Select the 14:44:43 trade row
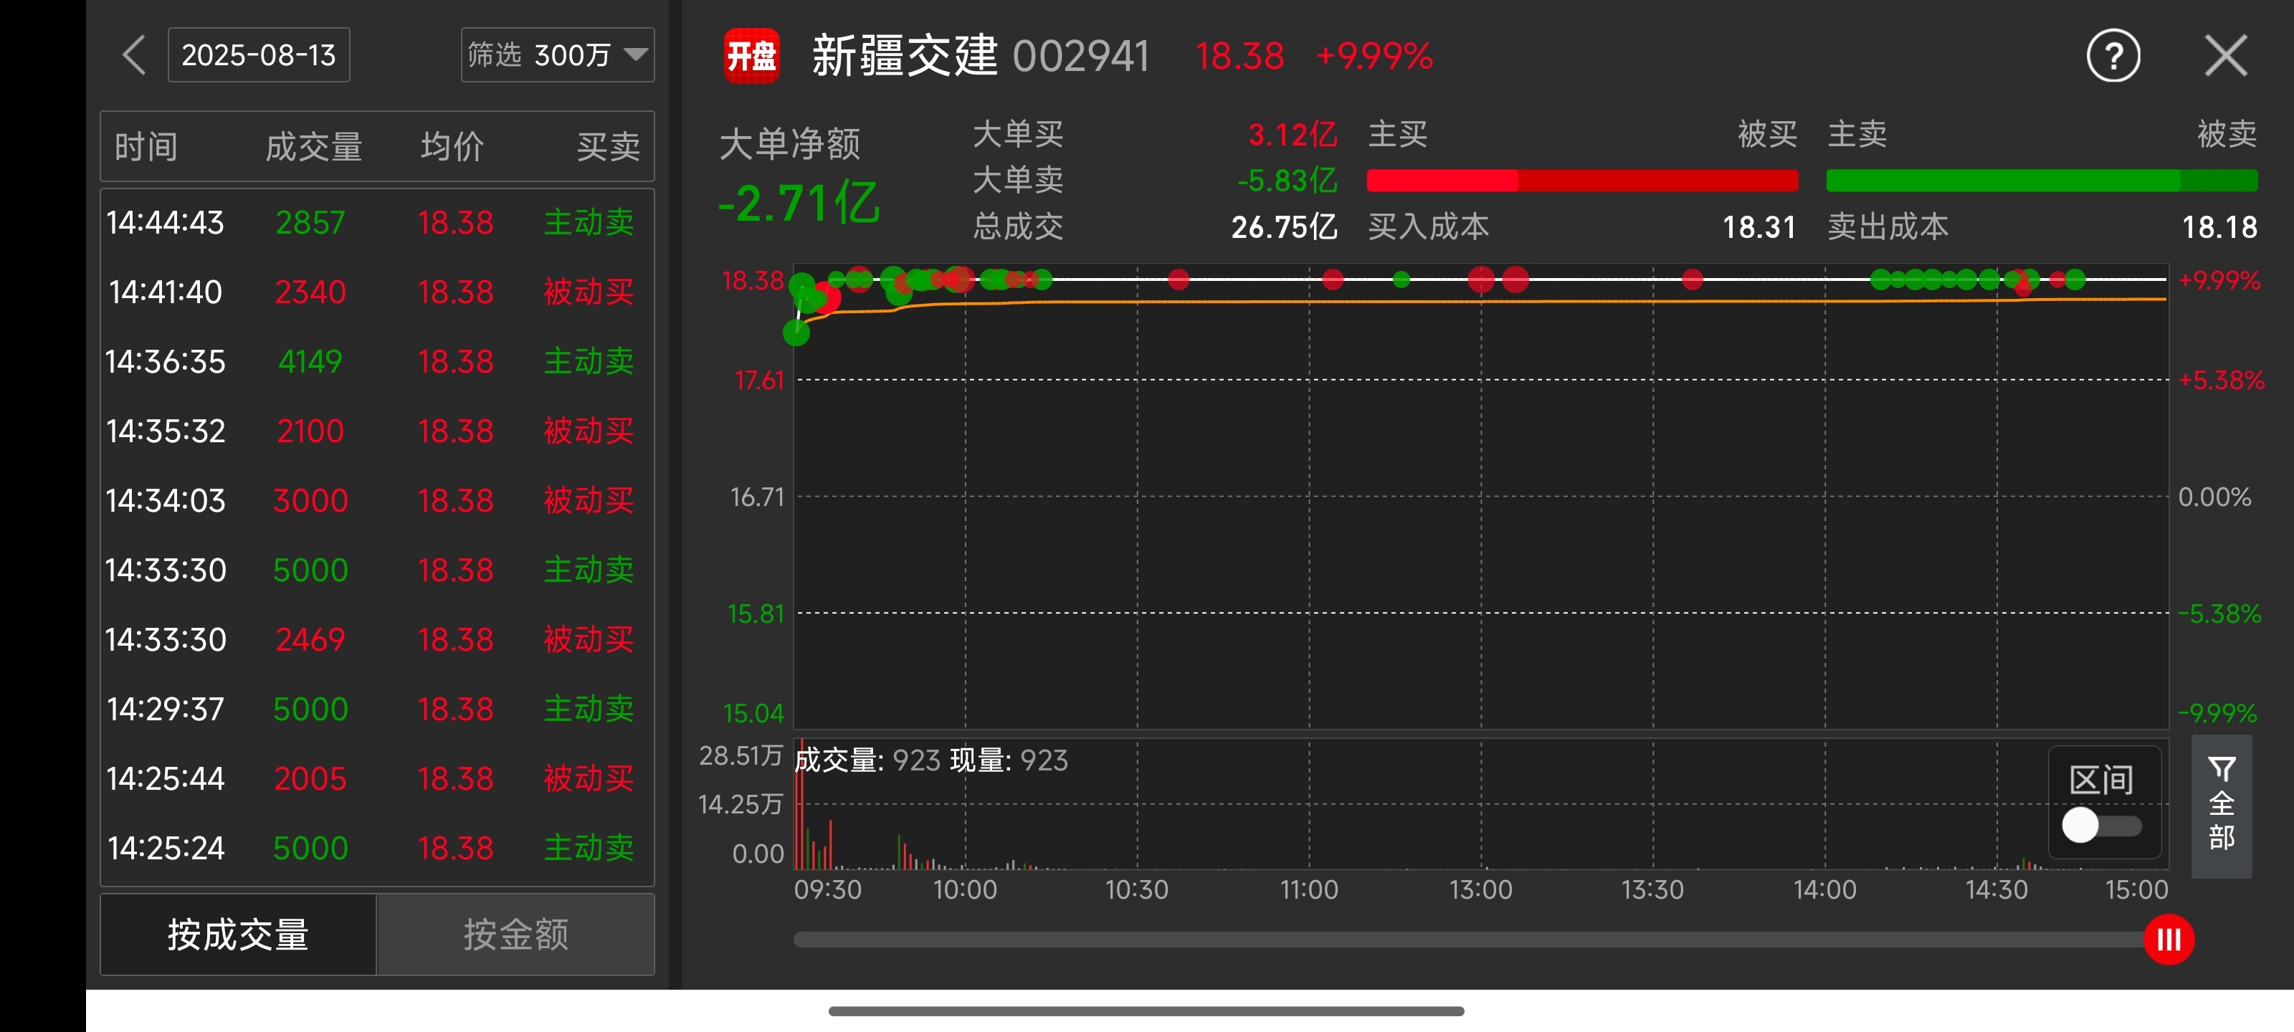 tap(376, 223)
